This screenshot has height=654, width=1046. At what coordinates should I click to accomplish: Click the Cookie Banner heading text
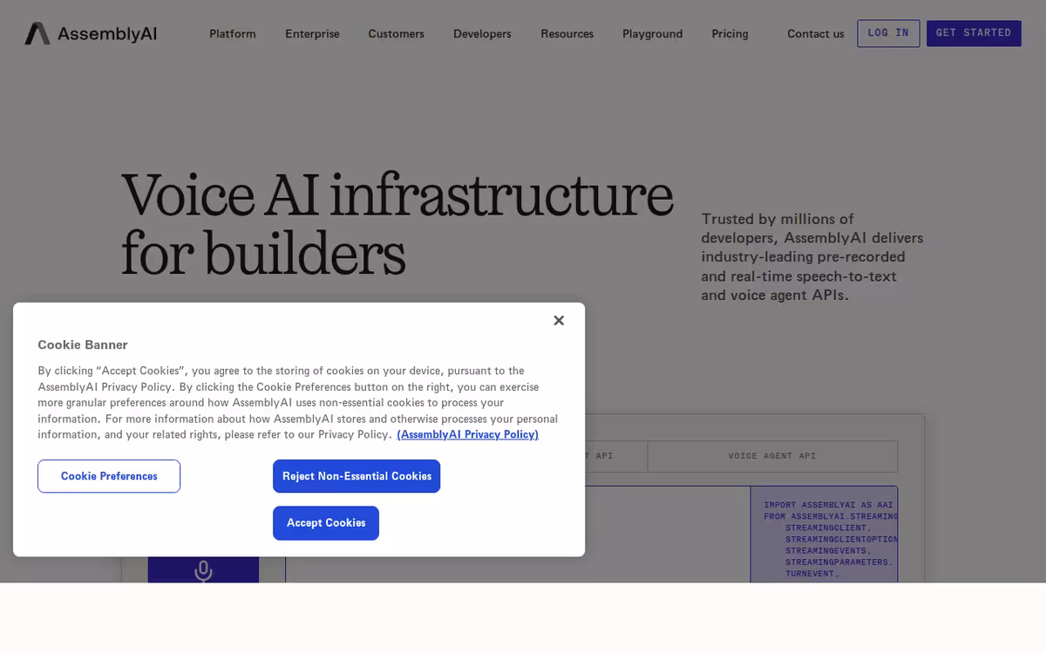click(x=83, y=344)
